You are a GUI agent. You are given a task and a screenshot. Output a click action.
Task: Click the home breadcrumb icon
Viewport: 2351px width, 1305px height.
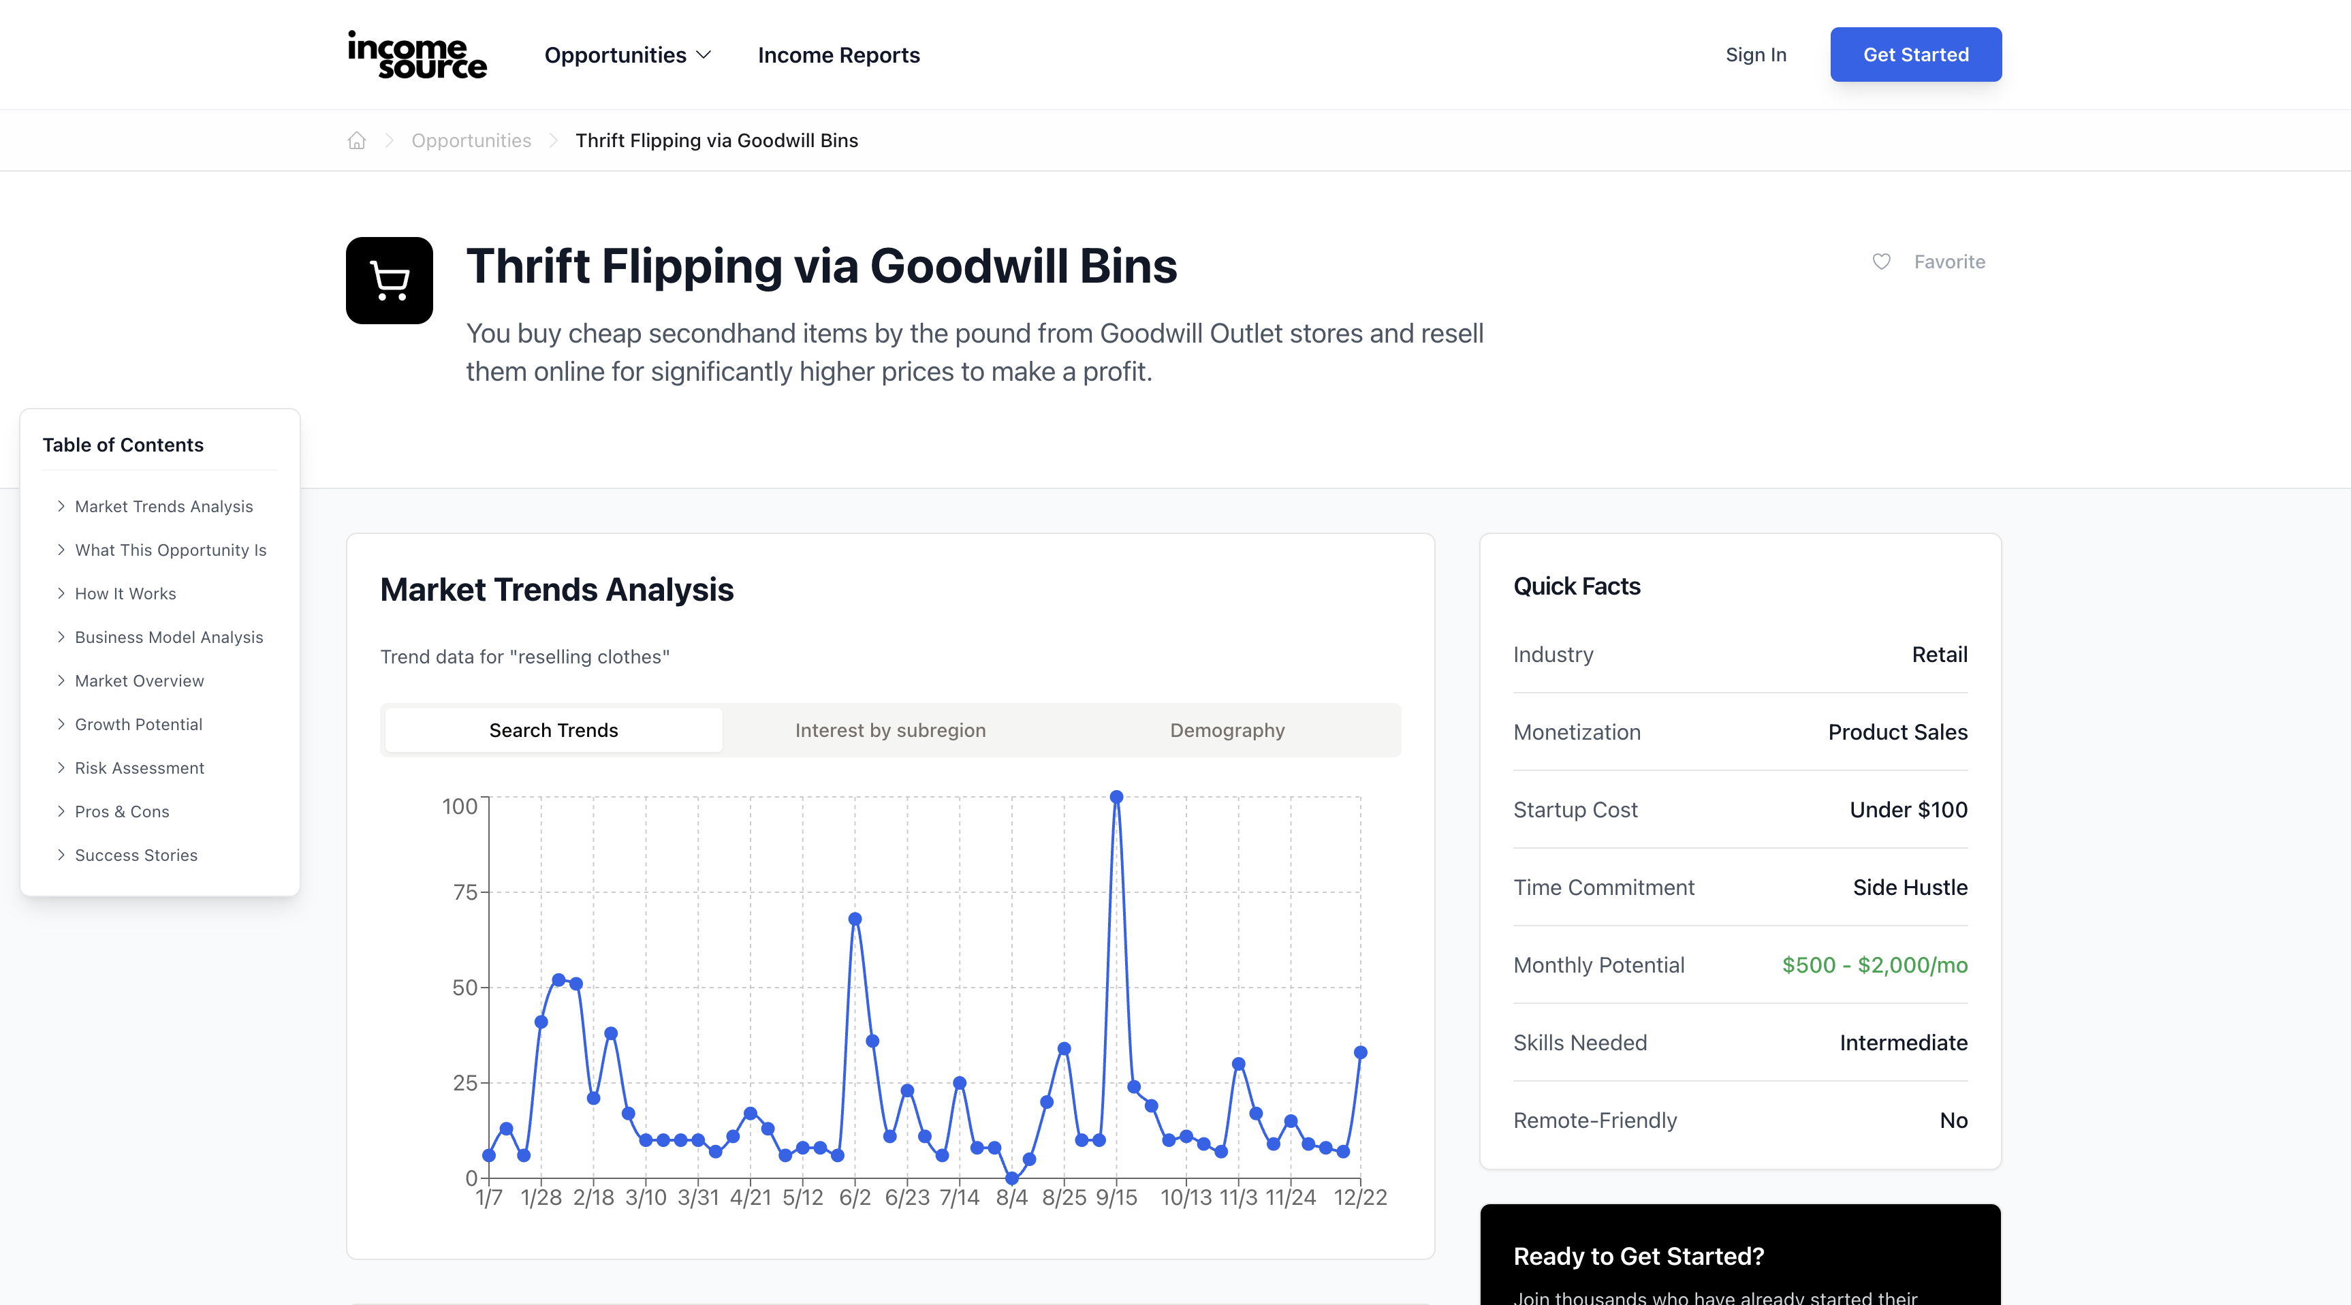[x=357, y=140]
